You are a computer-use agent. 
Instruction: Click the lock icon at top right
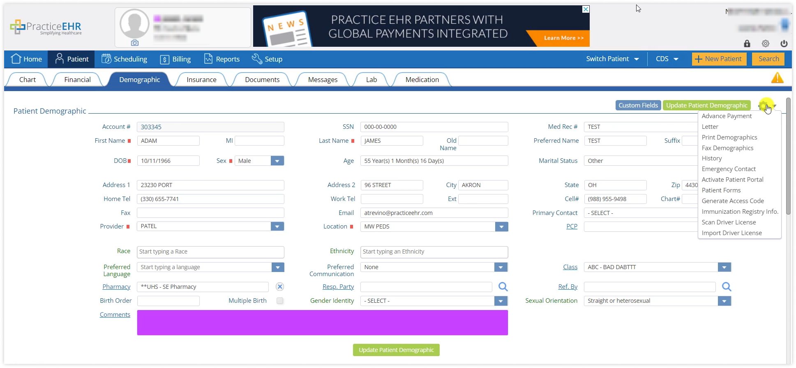click(x=747, y=43)
